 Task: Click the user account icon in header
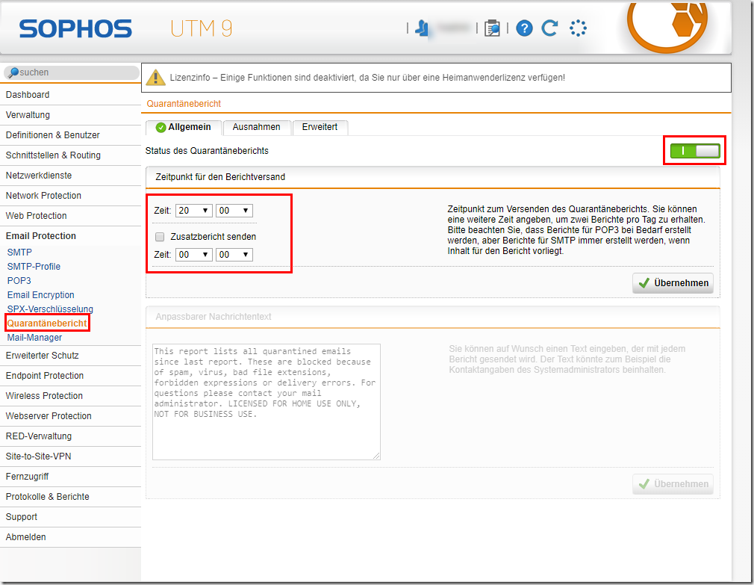pyautogui.click(x=422, y=28)
